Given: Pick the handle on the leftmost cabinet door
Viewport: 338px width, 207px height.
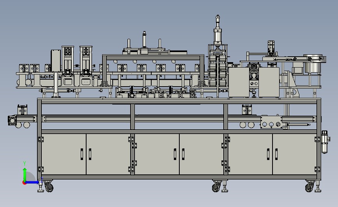Looking at the screenshot, I should [x=82, y=154].
